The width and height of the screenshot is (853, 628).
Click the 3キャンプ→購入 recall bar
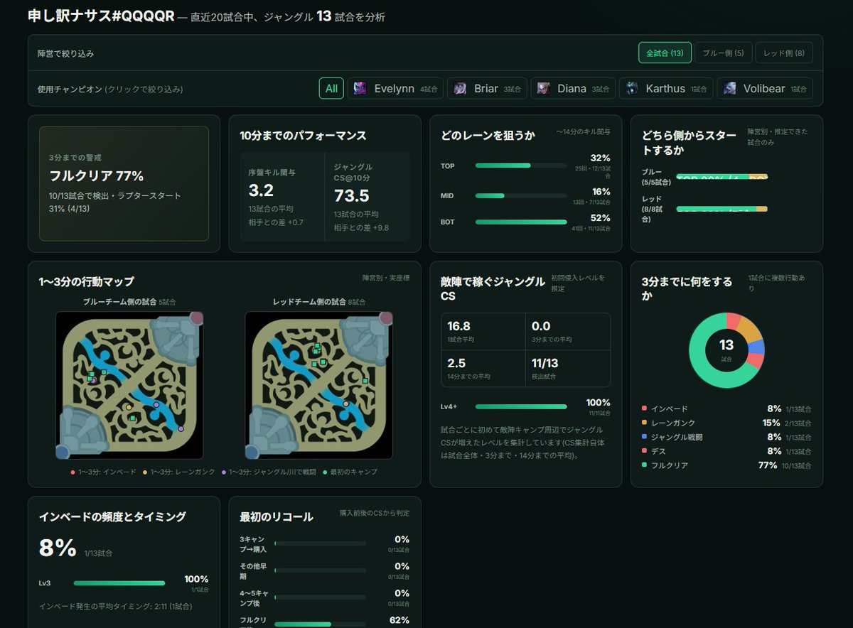(321, 543)
